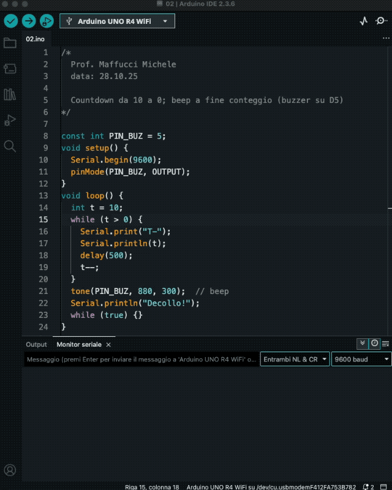Upload the sketch with the arrow button
The width and height of the screenshot is (392, 490).
29,21
